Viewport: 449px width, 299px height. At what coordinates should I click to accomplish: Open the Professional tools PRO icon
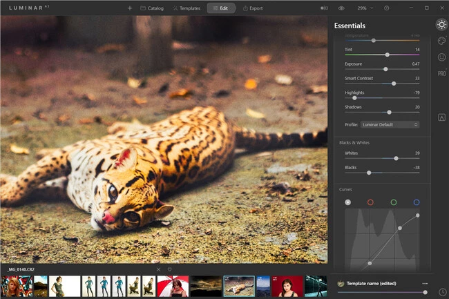click(x=441, y=73)
